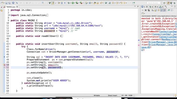Collapse insertUser method at line 42
Viewport: 177px width, 99px height.
pyautogui.click(x=10, y=44)
